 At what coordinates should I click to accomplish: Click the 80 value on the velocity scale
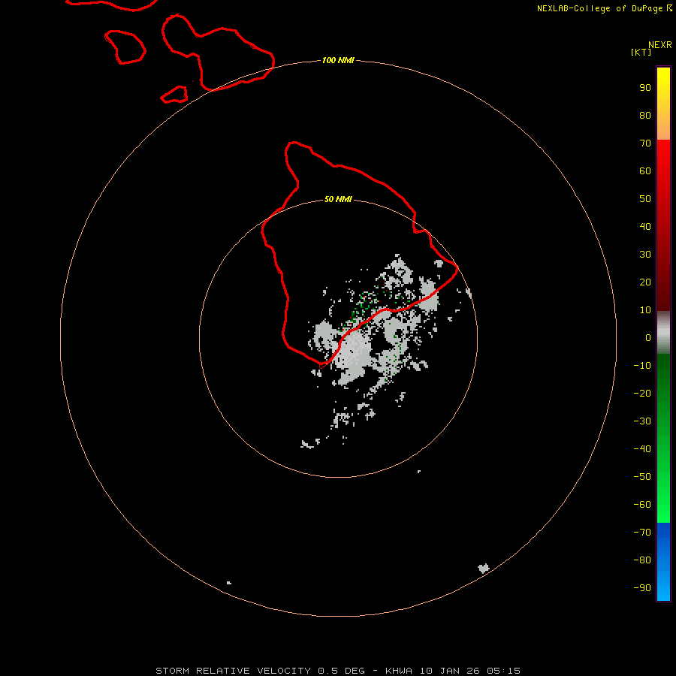pyautogui.click(x=645, y=116)
